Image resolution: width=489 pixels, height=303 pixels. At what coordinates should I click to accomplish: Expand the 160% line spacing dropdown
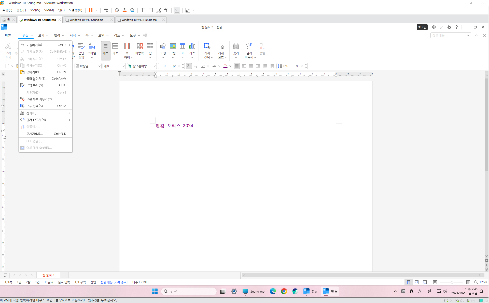click(x=302, y=66)
